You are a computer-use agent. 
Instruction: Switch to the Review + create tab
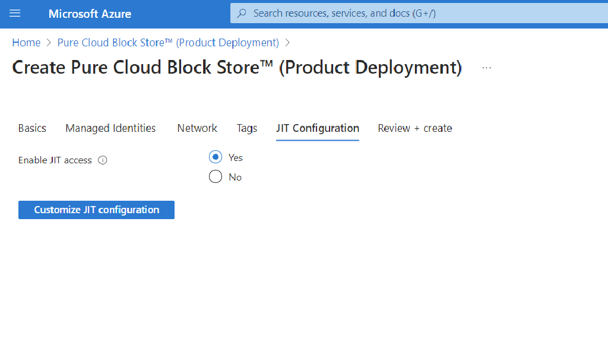click(414, 128)
